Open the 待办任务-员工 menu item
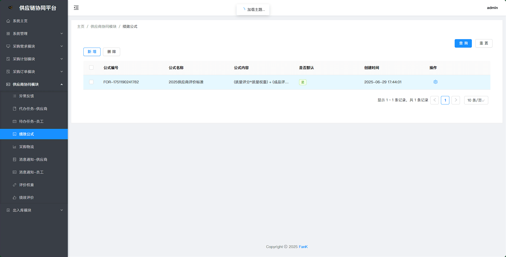This screenshot has height=257, width=506. click(x=31, y=121)
